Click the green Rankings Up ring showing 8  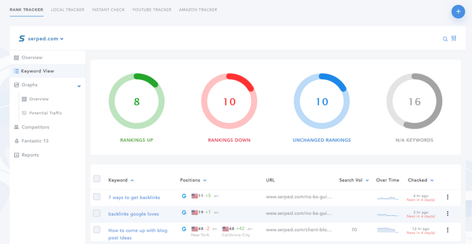point(137,101)
